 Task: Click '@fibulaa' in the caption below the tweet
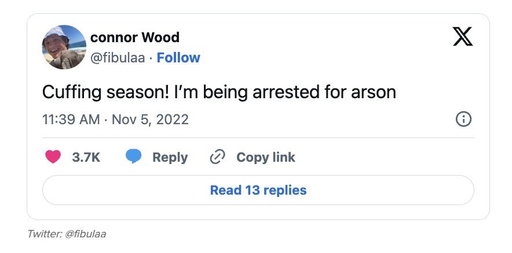click(x=85, y=234)
